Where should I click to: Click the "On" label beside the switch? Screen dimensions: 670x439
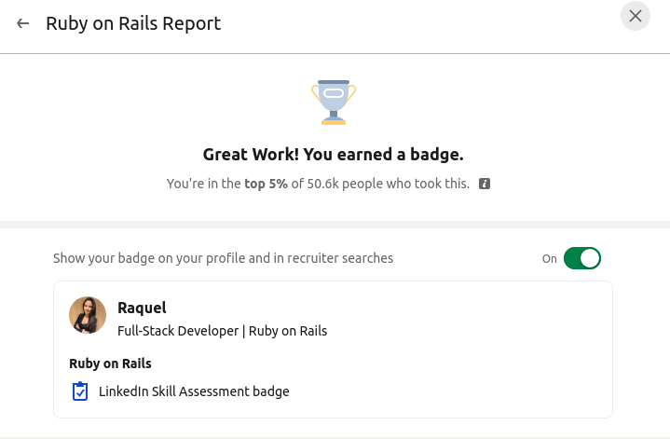click(x=550, y=259)
